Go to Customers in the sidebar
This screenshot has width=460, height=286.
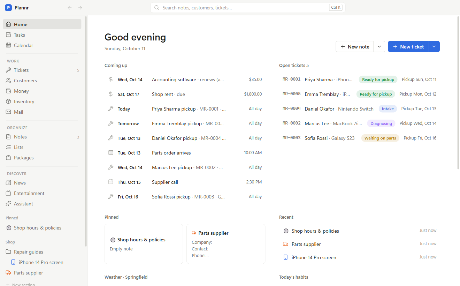[42, 81]
